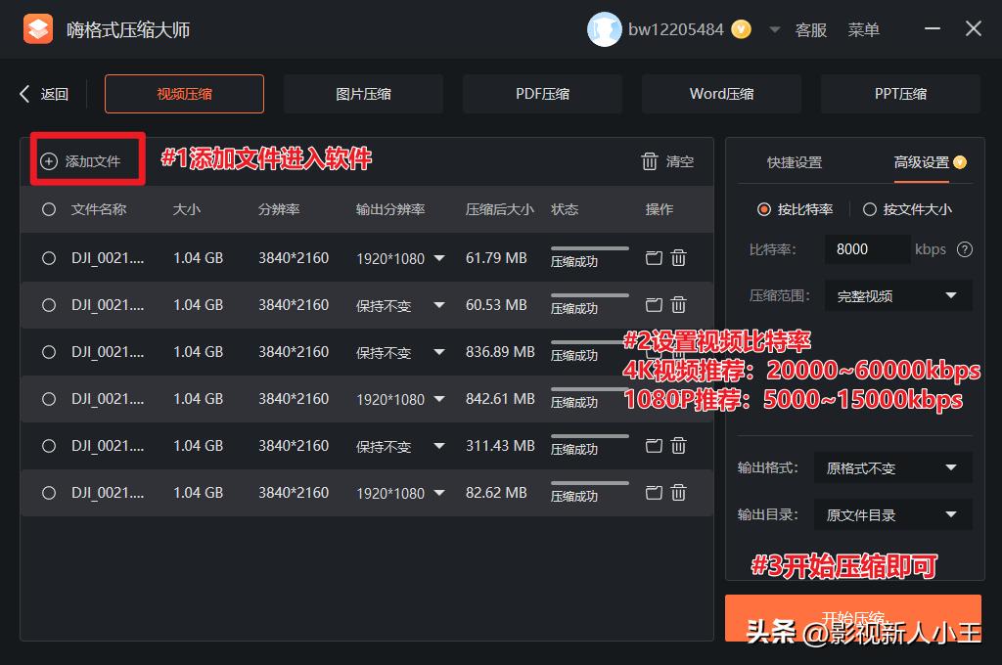
Task: Click the VIP badge on 高级设置
Action: tap(960, 162)
